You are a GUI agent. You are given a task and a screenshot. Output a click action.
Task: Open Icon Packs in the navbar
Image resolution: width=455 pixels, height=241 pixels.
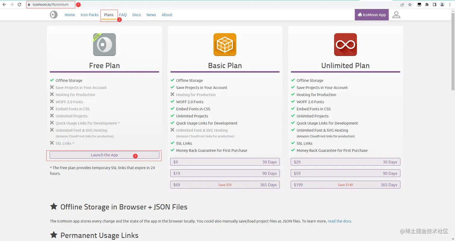pyautogui.click(x=90, y=15)
